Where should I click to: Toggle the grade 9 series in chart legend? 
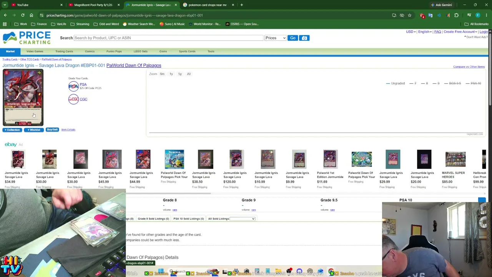pyautogui.click(x=436, y=83)
